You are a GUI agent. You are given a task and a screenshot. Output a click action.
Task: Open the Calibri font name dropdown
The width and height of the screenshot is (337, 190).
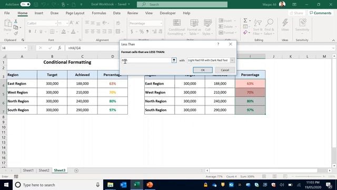[x=56, y=23]
